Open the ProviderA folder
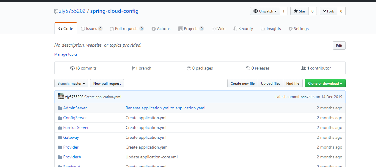Screen dimensions: 376x167 72,157
